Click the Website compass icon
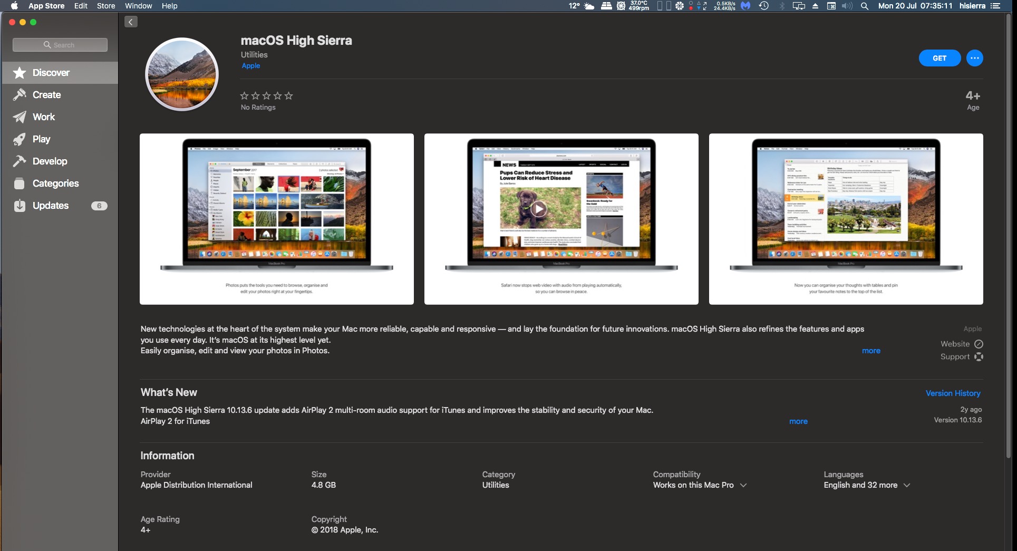The image size is (1017, 551). [979, 344]
